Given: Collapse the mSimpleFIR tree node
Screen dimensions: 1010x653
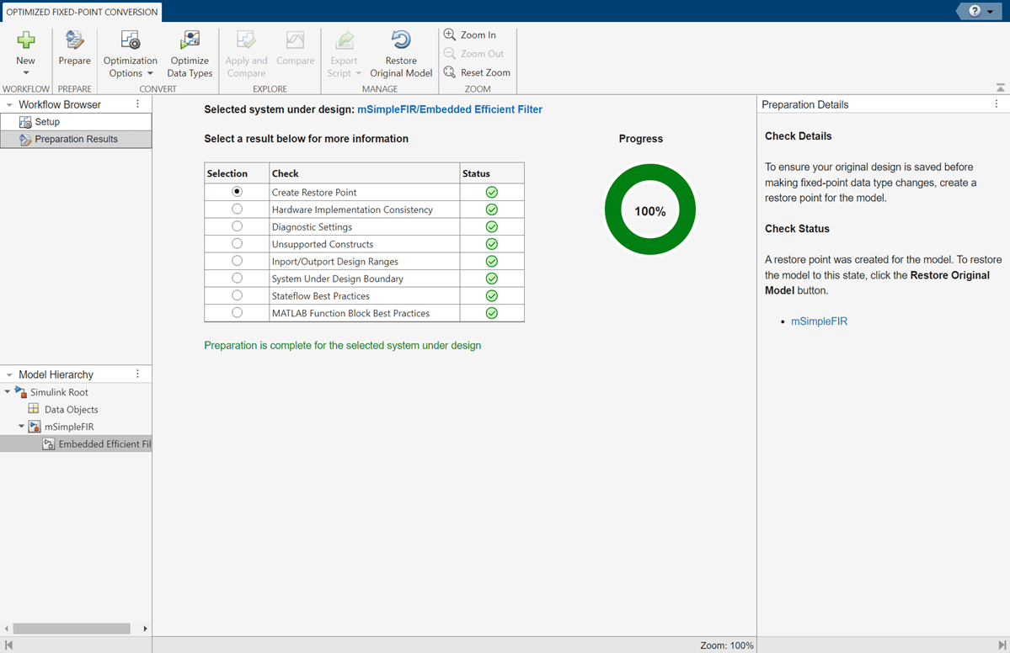Looking at the screenshot, I should click(22, 427).
